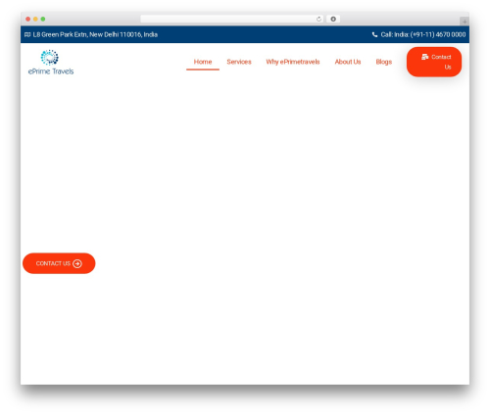Click the L8 Green Park Extn address text
Screen dimensions: 490x414
pos(95,34)
